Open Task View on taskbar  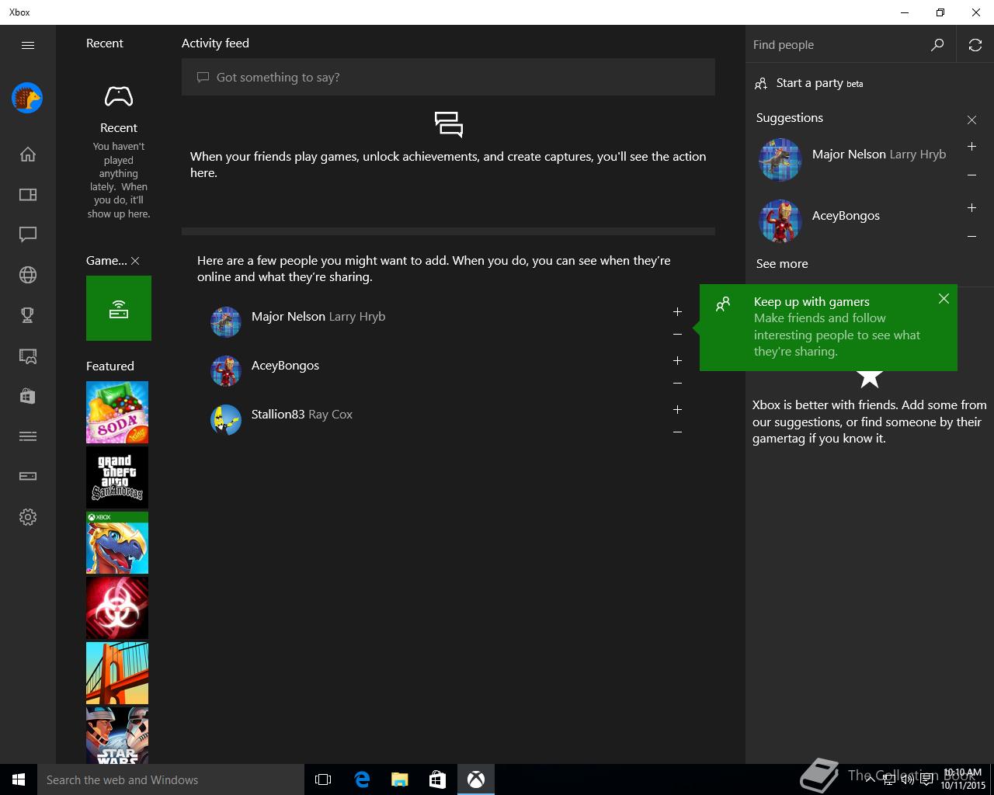click(x=323, y=779)
